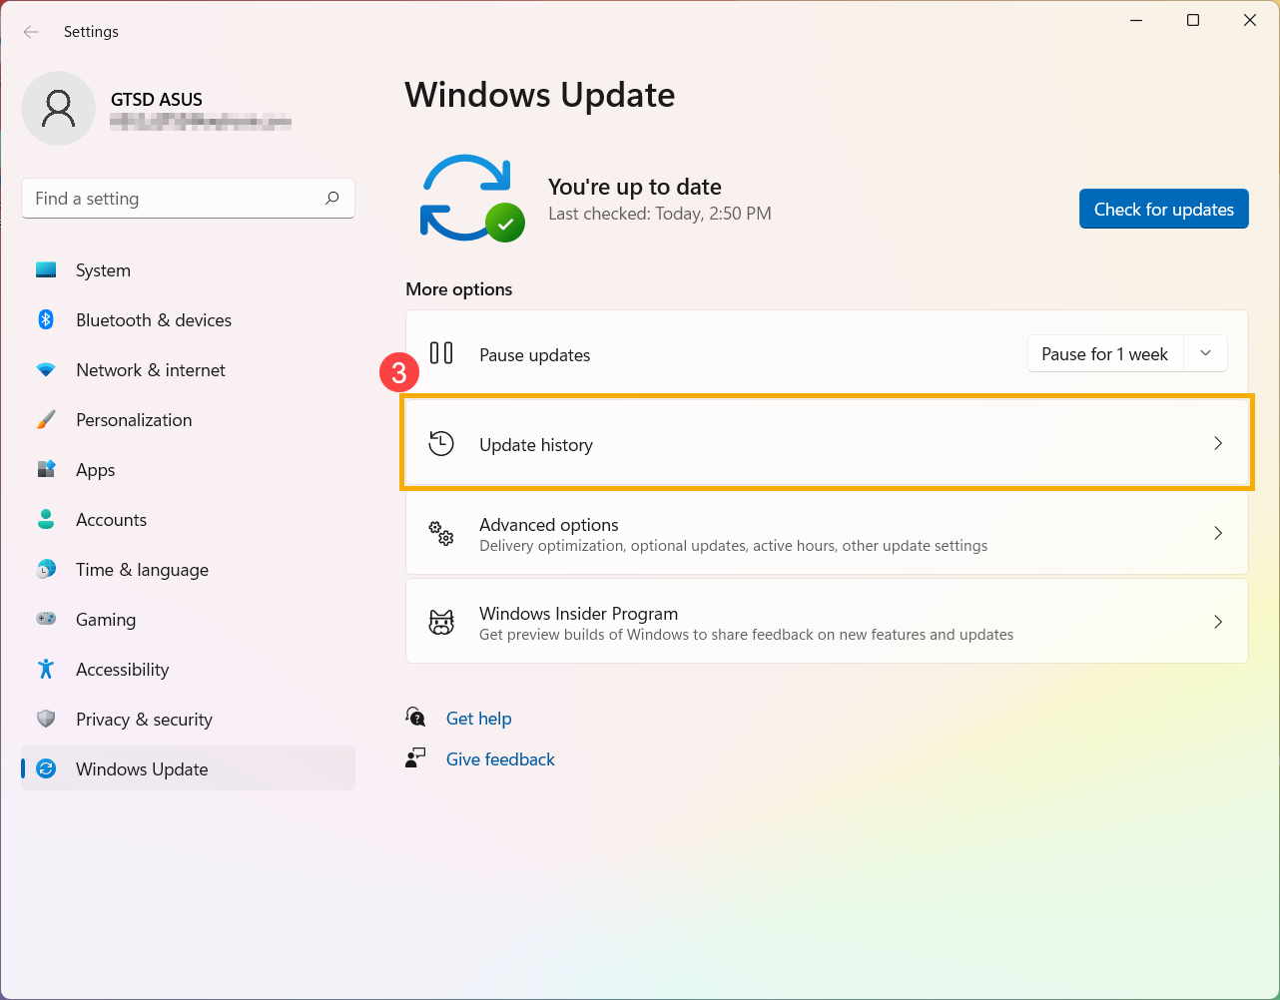Click Pause for 1 week button
1280x1000 pixels.
pos(1105,353)
